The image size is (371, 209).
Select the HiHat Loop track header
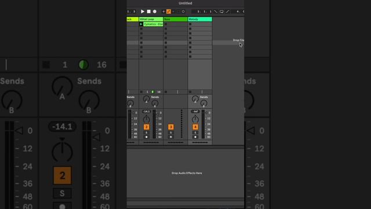(151, 19)
